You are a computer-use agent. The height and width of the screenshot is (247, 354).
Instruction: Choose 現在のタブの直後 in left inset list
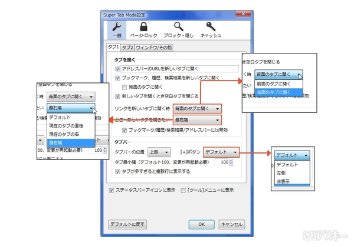click(x=71, y=126)
